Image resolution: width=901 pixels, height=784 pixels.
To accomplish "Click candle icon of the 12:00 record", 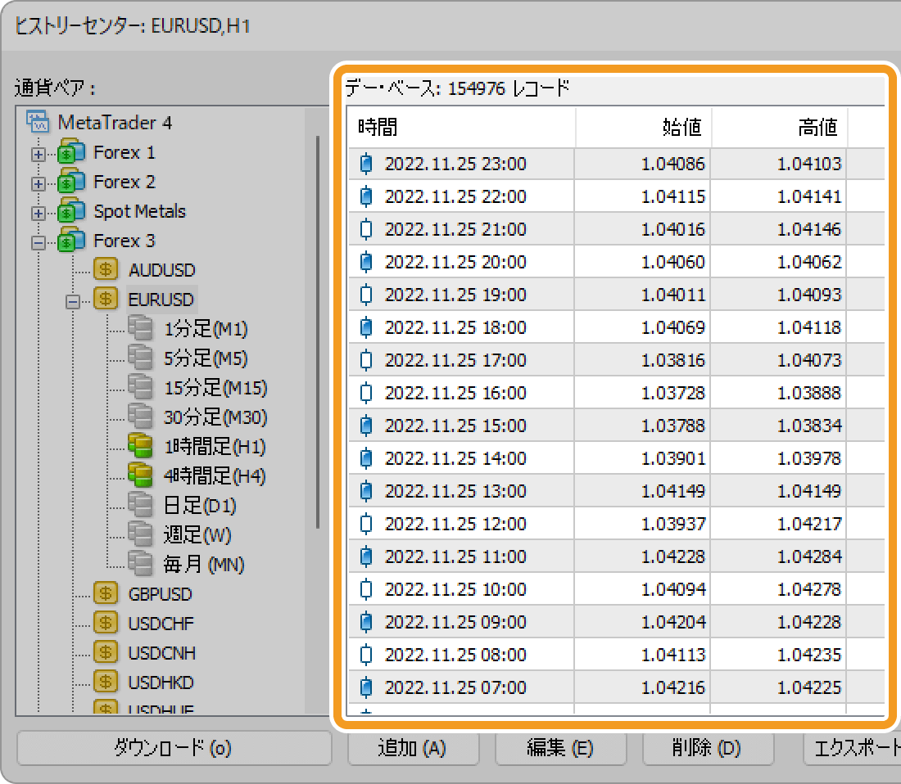I will [366, 524].
